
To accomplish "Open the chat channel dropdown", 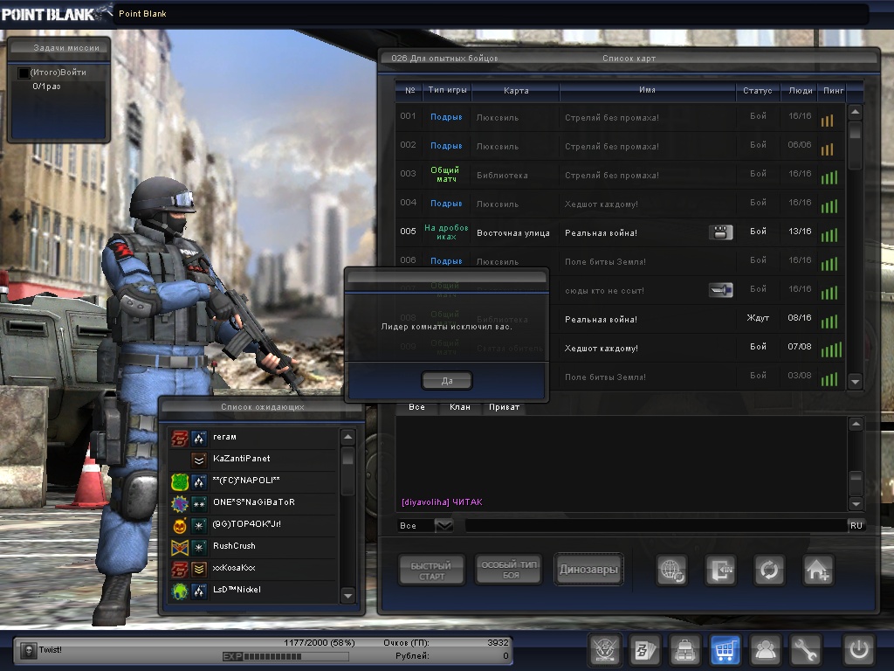I will pyautogui.click(x=444, y=525).
